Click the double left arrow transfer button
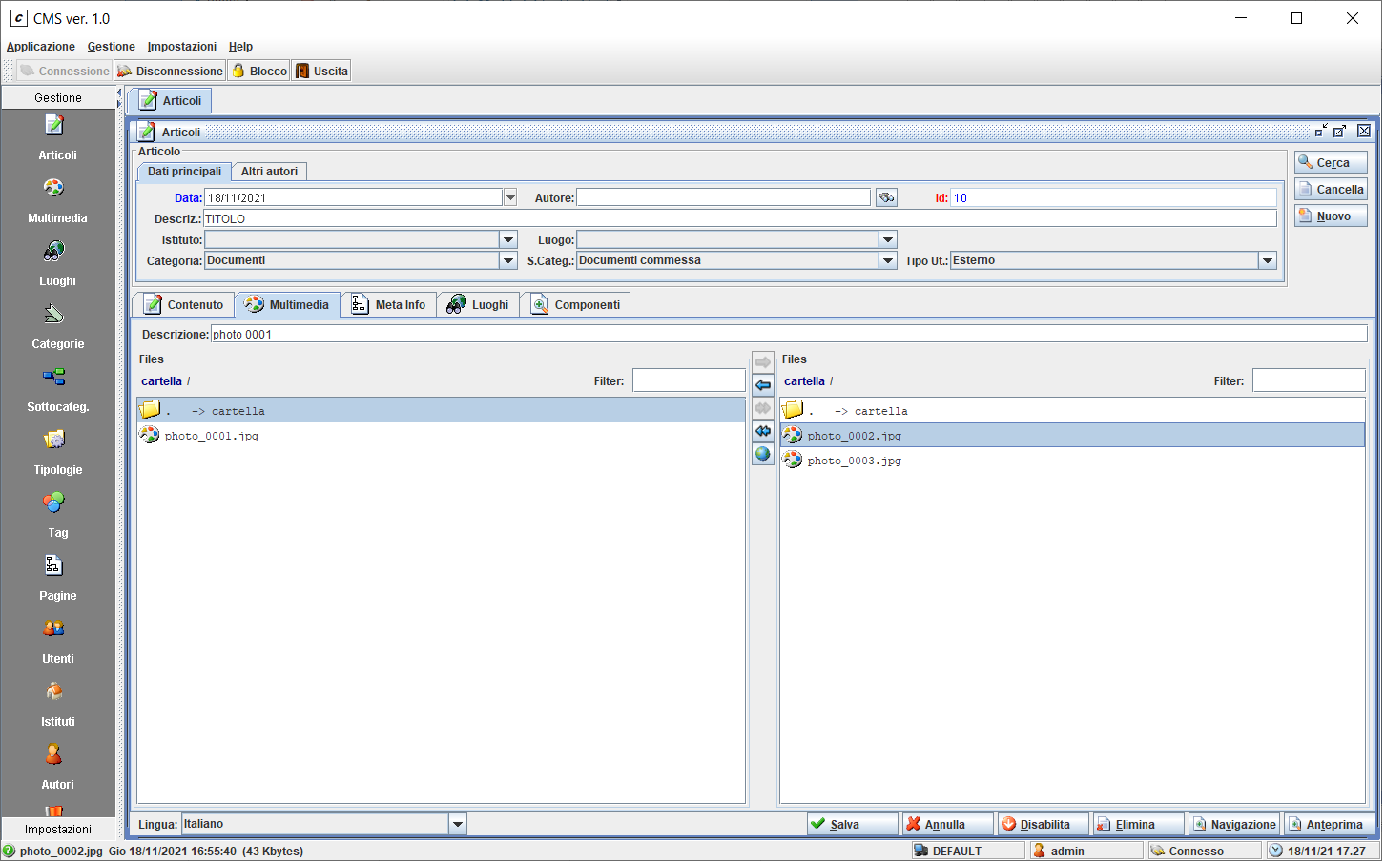Image resolution: width=1385 pixels, height=862 pixels. (763, 431)
